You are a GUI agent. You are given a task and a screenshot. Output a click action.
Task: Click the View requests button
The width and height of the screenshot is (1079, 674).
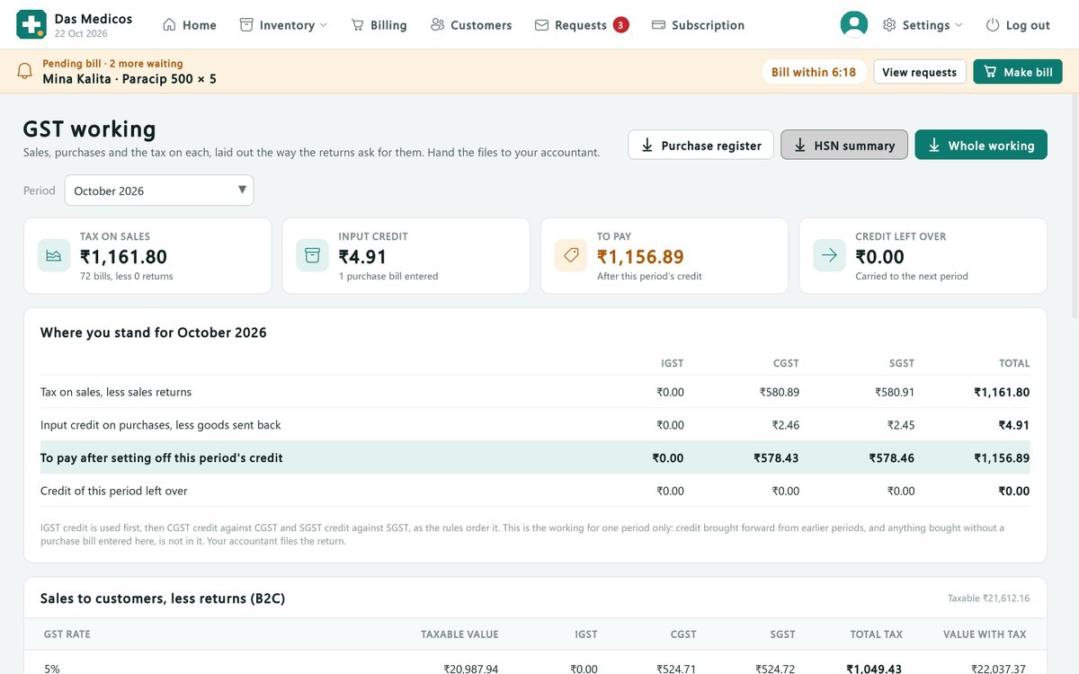(x=920, y=72)
